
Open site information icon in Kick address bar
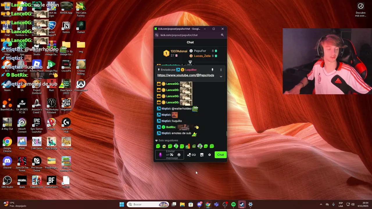pos(157,35)
